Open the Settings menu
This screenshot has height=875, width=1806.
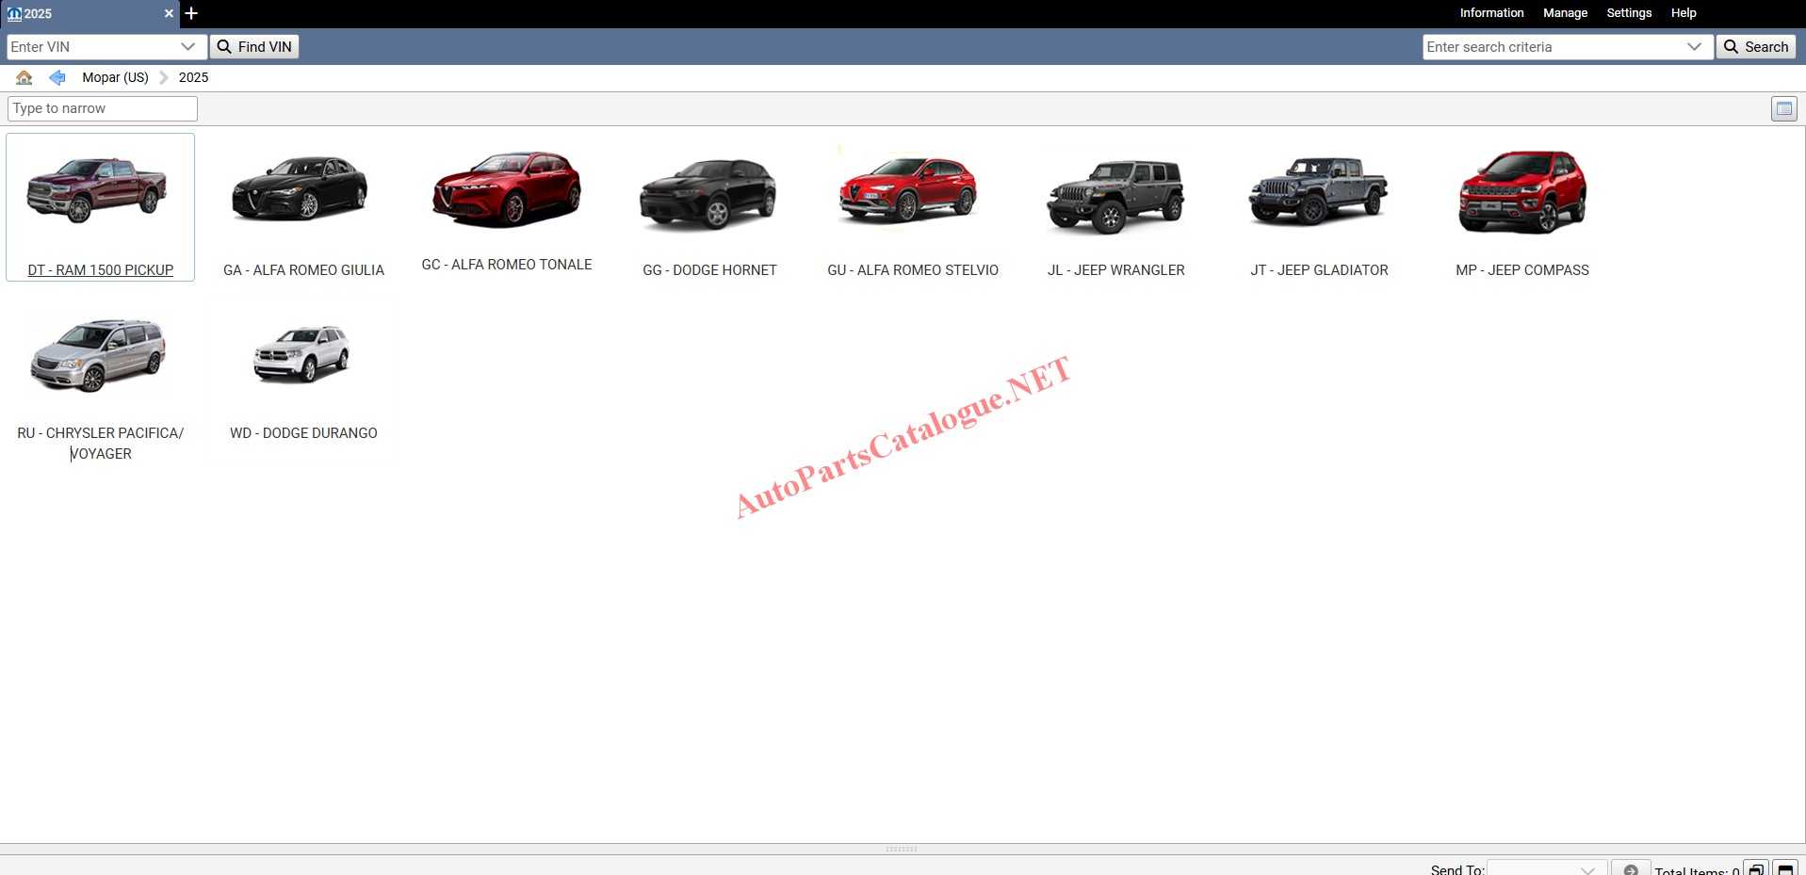[x=1629, y=13]
